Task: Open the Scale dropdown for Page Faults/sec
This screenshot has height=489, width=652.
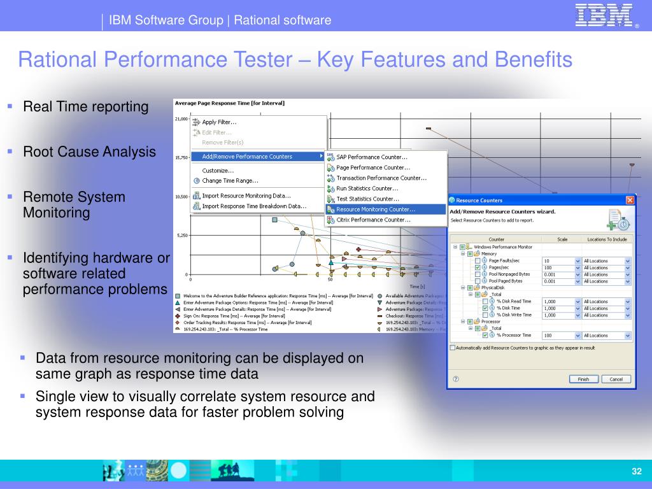Action: pyautogui.click(x=578, y=260)
